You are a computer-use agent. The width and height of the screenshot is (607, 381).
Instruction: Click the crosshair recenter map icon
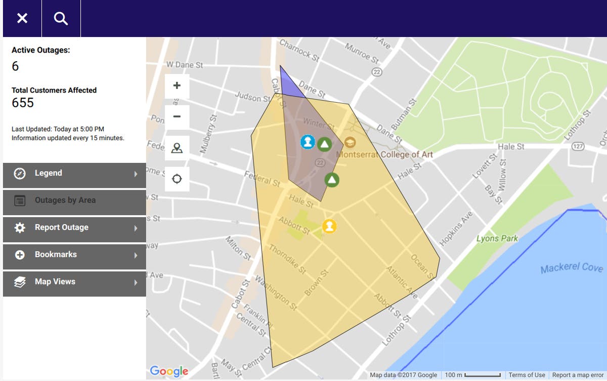click(177, 179)
